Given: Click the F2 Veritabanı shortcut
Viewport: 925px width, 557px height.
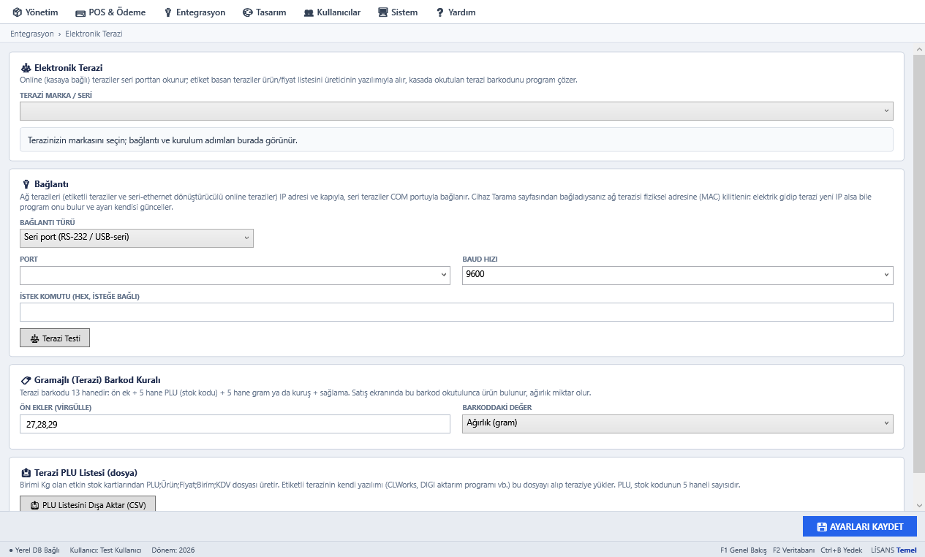Looking at the screenshot, I should (x=793, y=550).
